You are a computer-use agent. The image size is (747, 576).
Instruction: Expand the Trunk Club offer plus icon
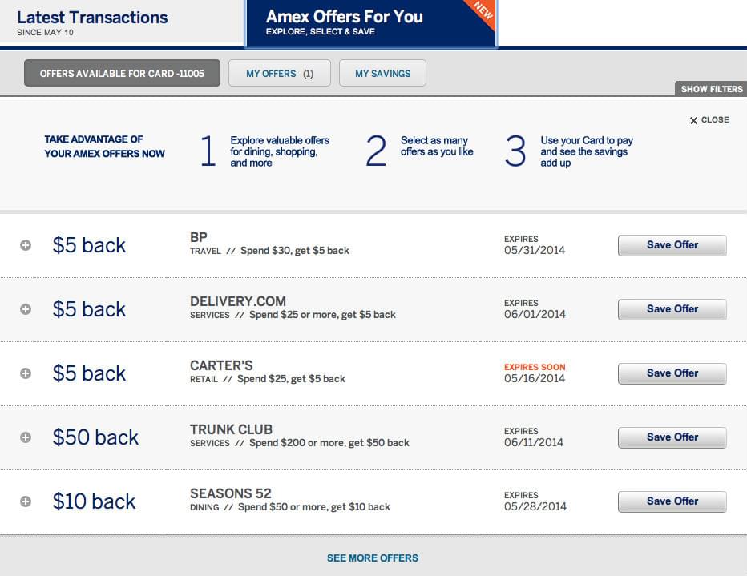[x=26, y=437]
